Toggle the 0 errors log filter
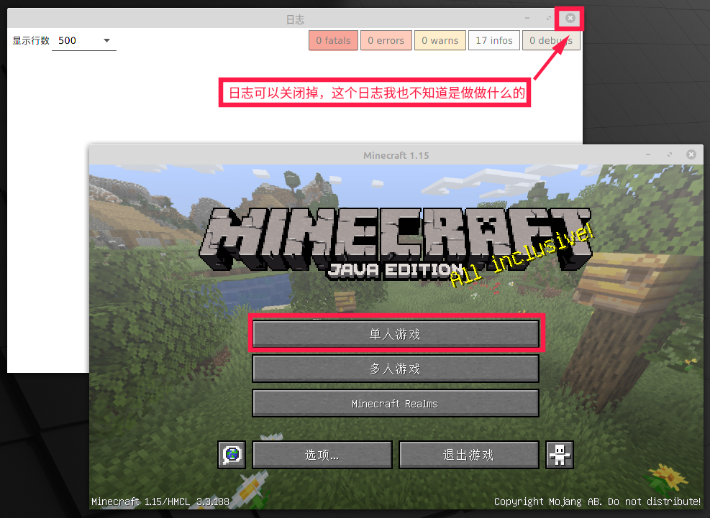710x518 pixels. 386,40
